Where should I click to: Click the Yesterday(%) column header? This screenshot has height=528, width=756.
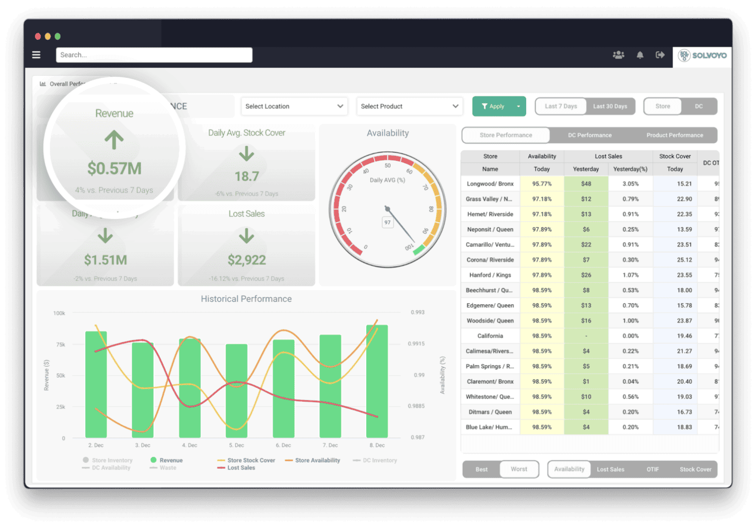point(630,169)
